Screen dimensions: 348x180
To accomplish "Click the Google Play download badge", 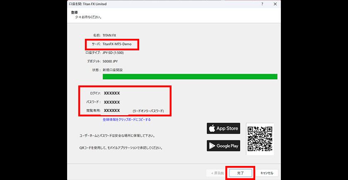I will pos(223,146).
